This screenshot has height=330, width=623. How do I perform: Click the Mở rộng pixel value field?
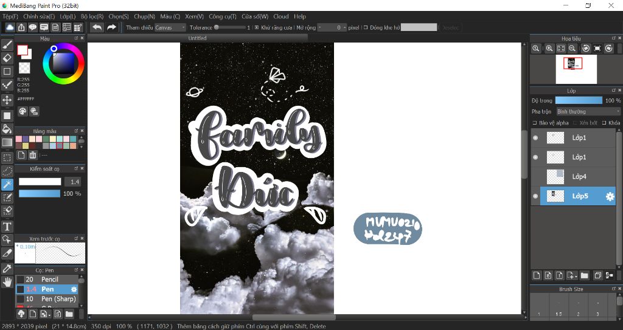coord(332,27)
